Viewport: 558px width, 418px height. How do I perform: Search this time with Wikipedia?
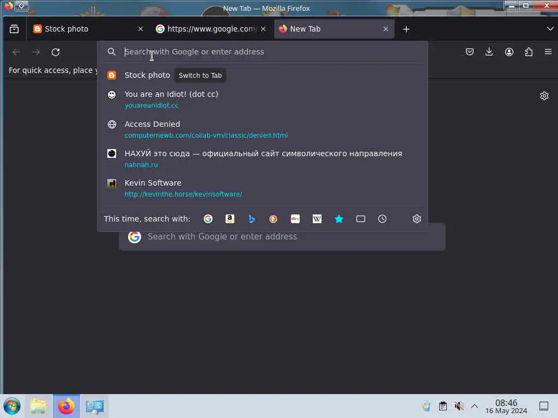click(317, 219)
